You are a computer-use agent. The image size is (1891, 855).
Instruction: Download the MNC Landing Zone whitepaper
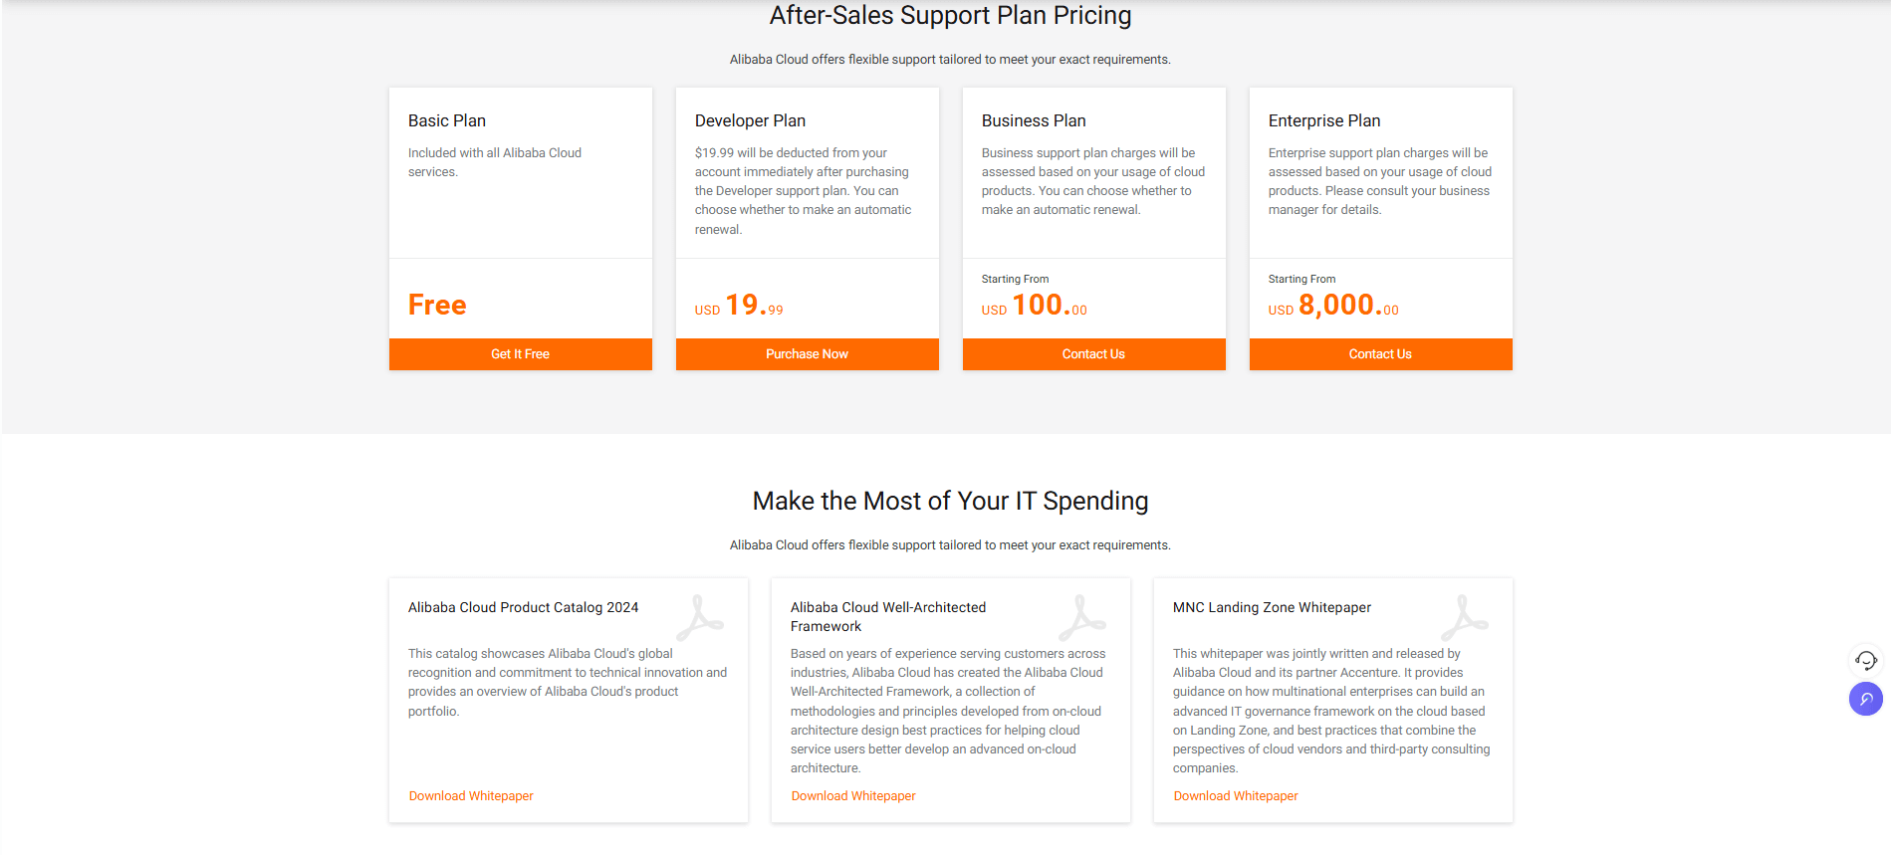coord(1236,796)
